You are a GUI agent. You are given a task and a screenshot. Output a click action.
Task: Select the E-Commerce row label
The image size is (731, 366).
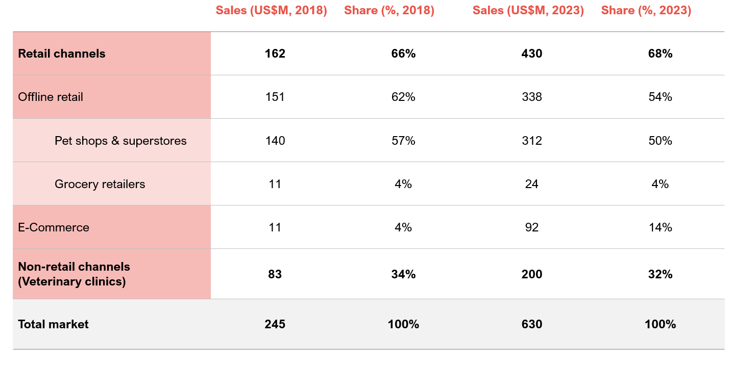pos(54,227)
